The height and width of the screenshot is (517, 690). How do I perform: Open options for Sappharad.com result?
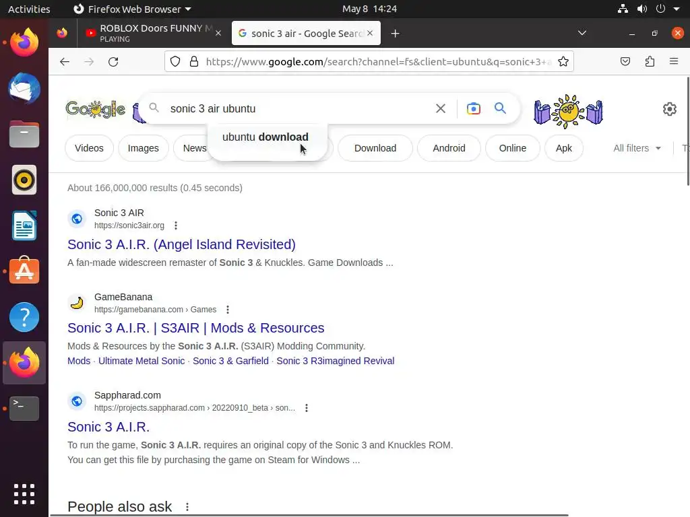pos(307,408)
